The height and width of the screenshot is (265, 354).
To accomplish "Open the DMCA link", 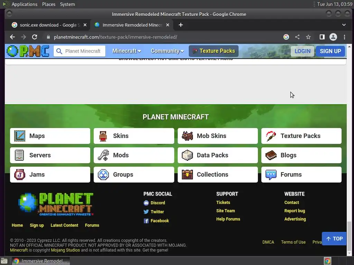I will coord(268,242).
